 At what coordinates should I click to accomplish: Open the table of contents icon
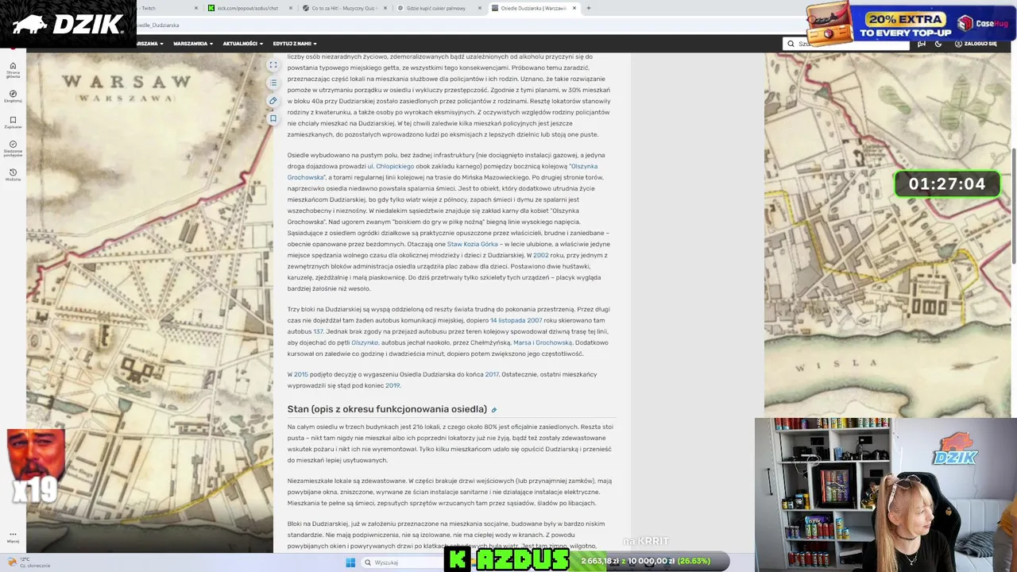click(273, 83)
